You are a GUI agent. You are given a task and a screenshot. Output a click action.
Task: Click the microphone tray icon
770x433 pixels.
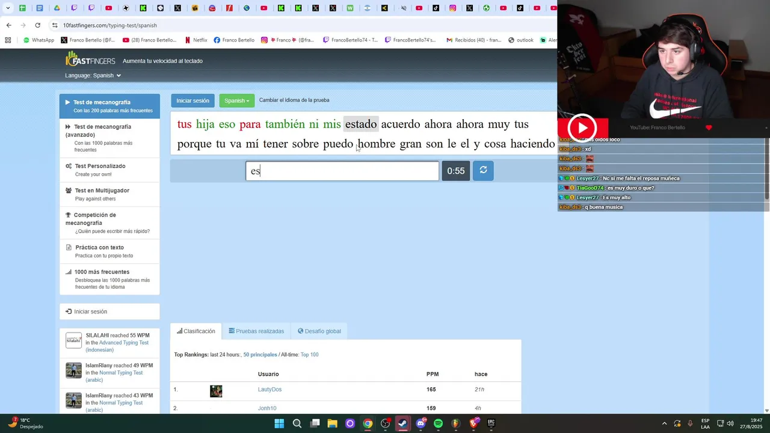(x=690, y=423)
